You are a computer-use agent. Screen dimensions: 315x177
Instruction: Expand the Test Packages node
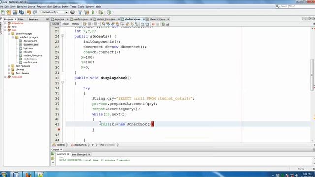[x=9, y=66]
